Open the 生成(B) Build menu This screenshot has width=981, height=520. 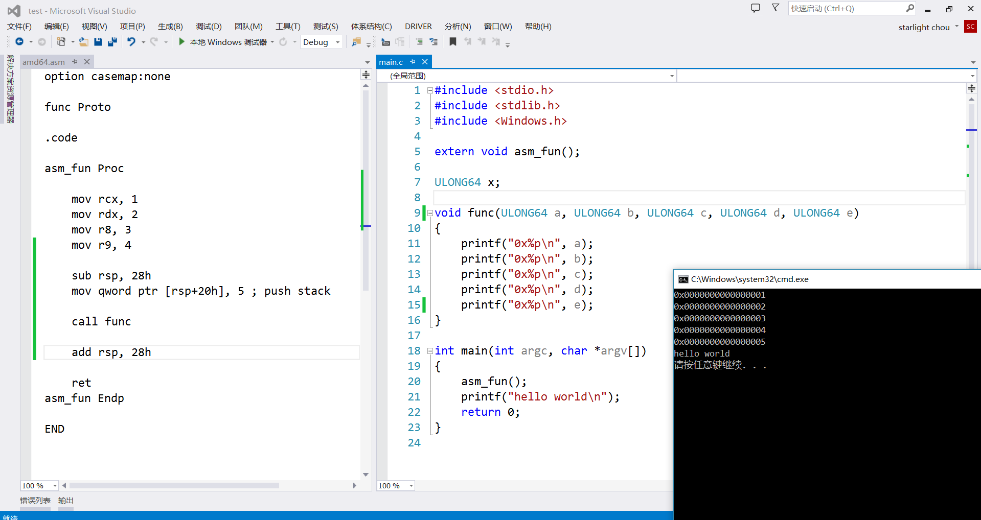(x=170, y=27)
